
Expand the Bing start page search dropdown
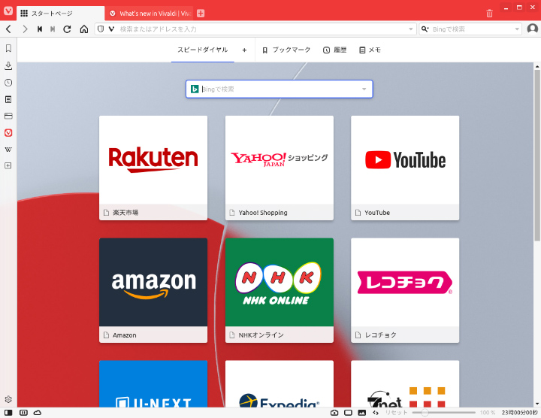coord(364,89)
